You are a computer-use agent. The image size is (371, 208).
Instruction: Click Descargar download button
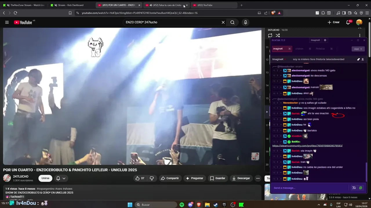pos(241,178)
